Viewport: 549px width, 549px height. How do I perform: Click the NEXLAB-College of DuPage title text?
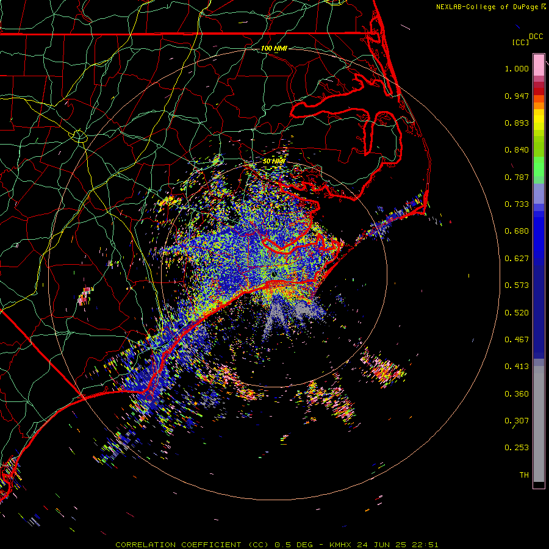coord(487,7)
